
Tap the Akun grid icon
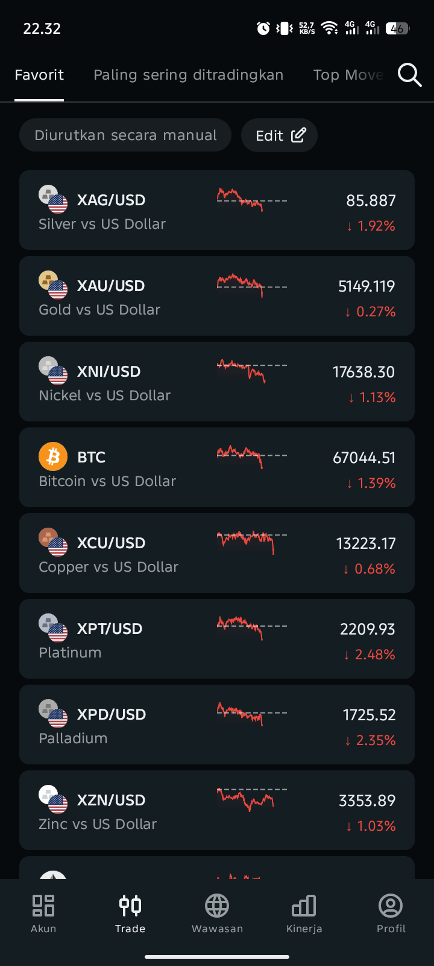point(43,905)
